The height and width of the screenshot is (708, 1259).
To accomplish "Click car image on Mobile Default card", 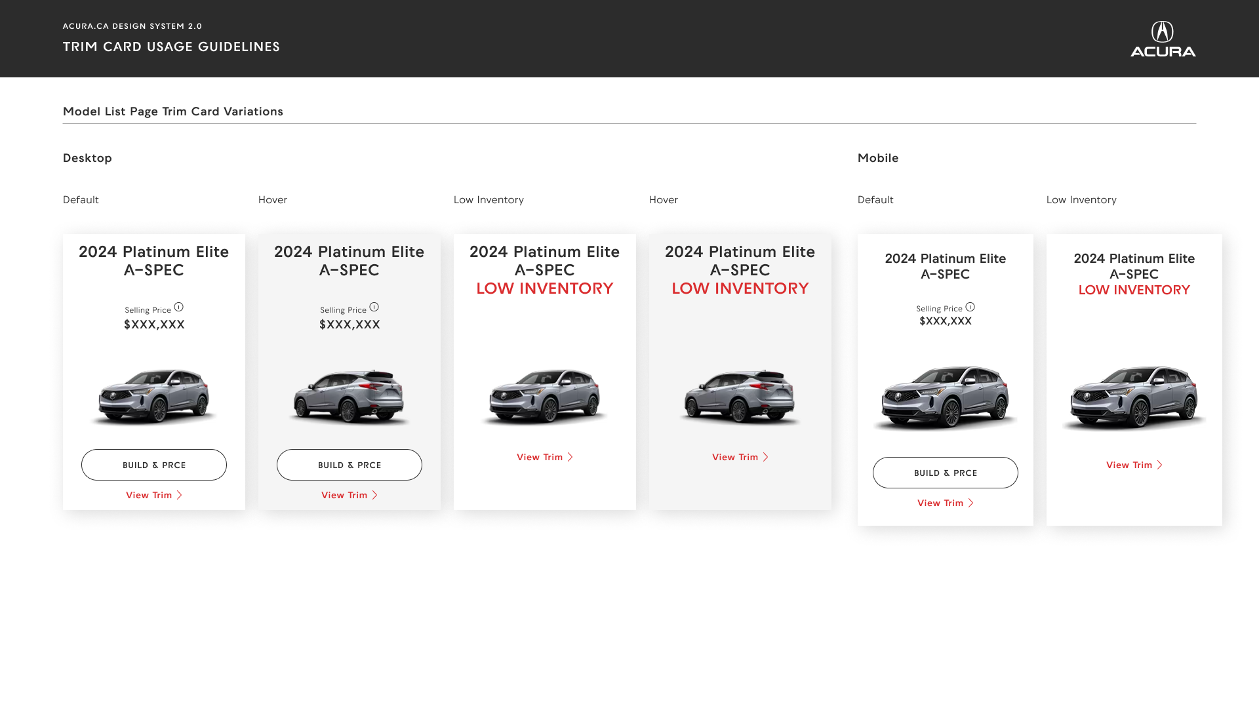I will [946, 398].
